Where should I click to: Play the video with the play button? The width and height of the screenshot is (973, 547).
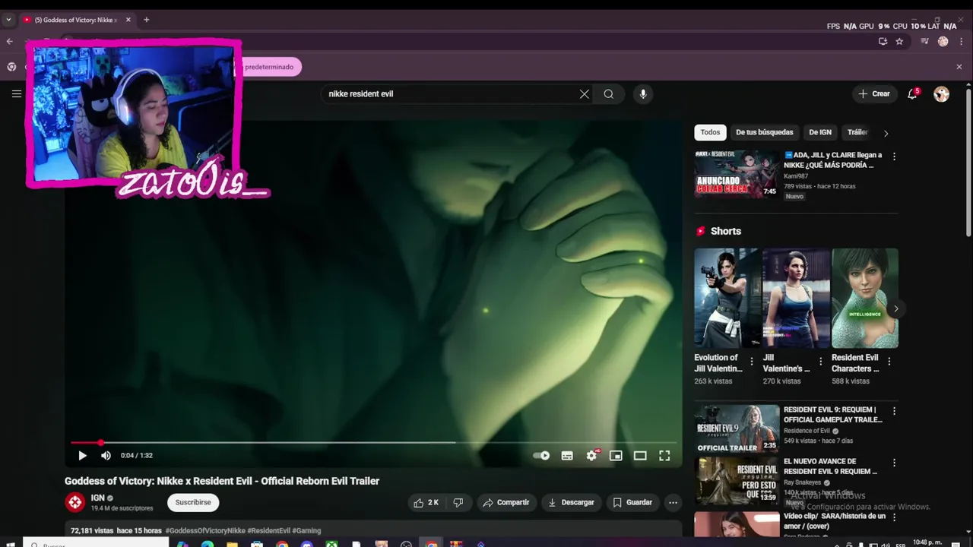coord(82,456)
